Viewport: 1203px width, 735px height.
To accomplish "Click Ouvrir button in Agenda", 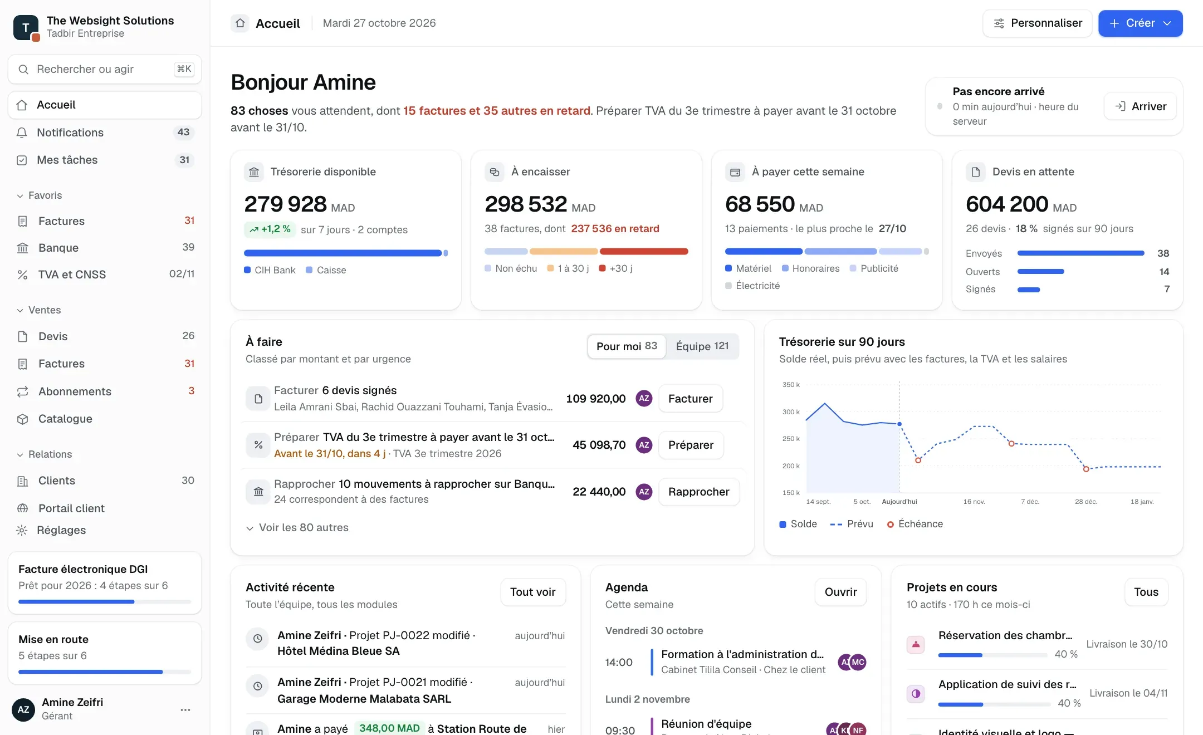I will click(840, 592).
